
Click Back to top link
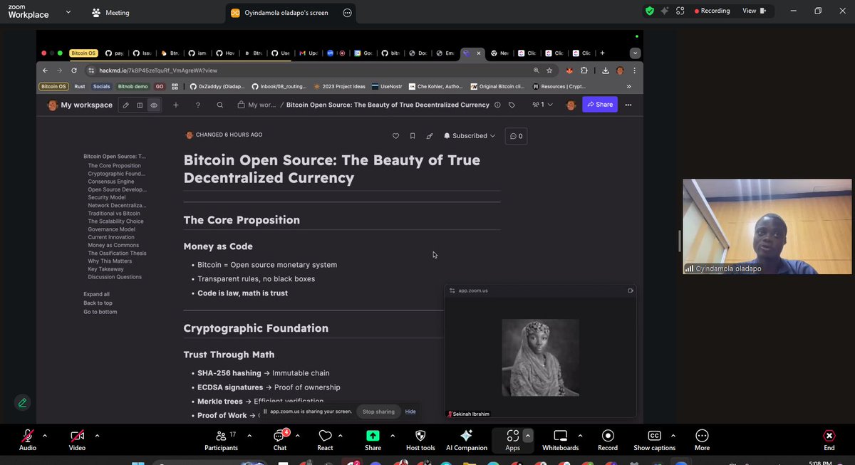tap(98, 303)
